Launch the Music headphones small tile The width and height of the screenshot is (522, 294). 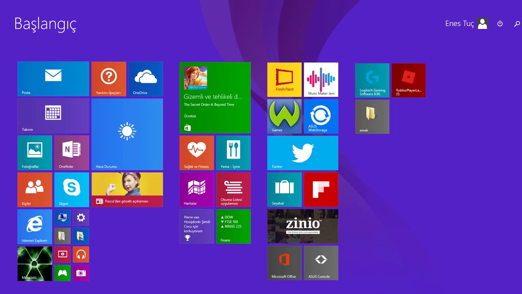coord(81,254)
